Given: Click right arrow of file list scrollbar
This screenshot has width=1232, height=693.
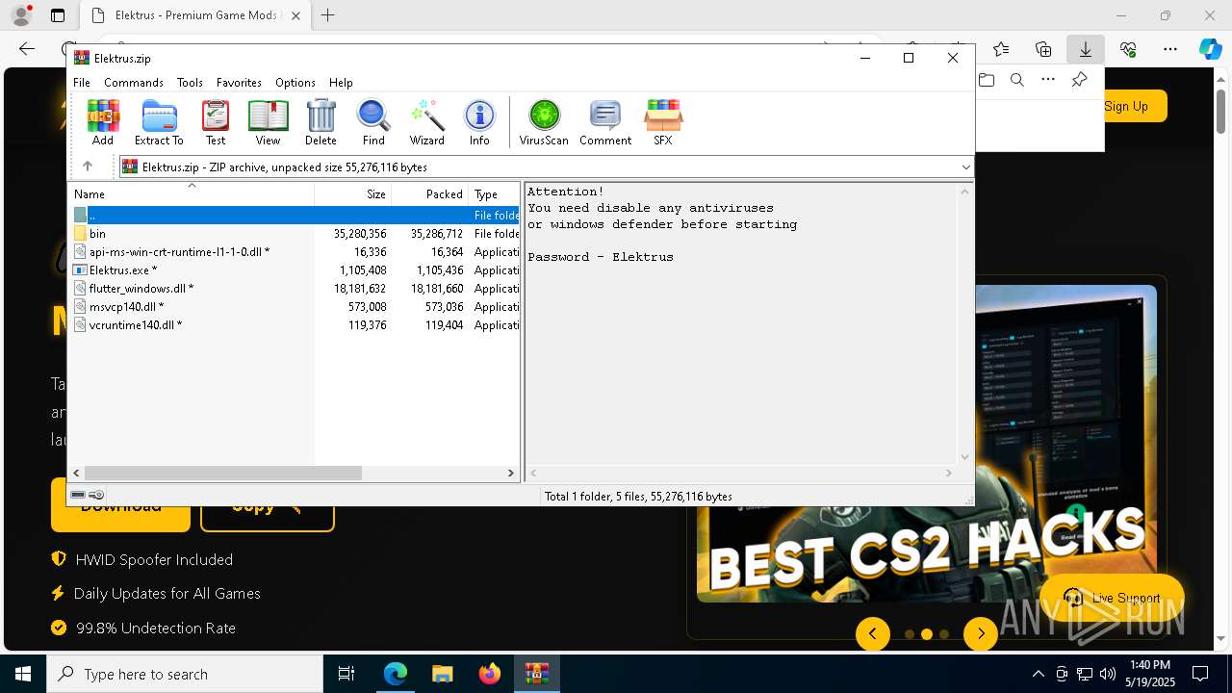Looking at the screenshot, I should 511,473.
